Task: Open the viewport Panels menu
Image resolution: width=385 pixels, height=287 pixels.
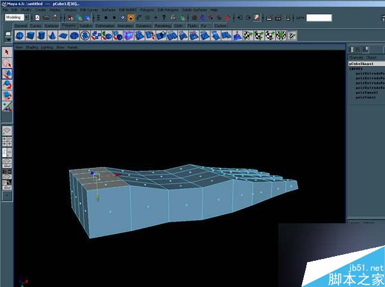Action: click(73, 47)
